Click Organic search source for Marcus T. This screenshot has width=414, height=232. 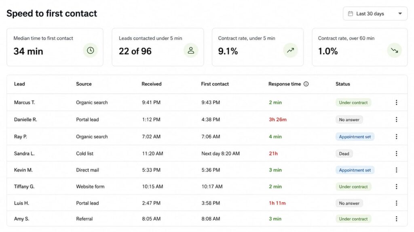coord(92,103)
